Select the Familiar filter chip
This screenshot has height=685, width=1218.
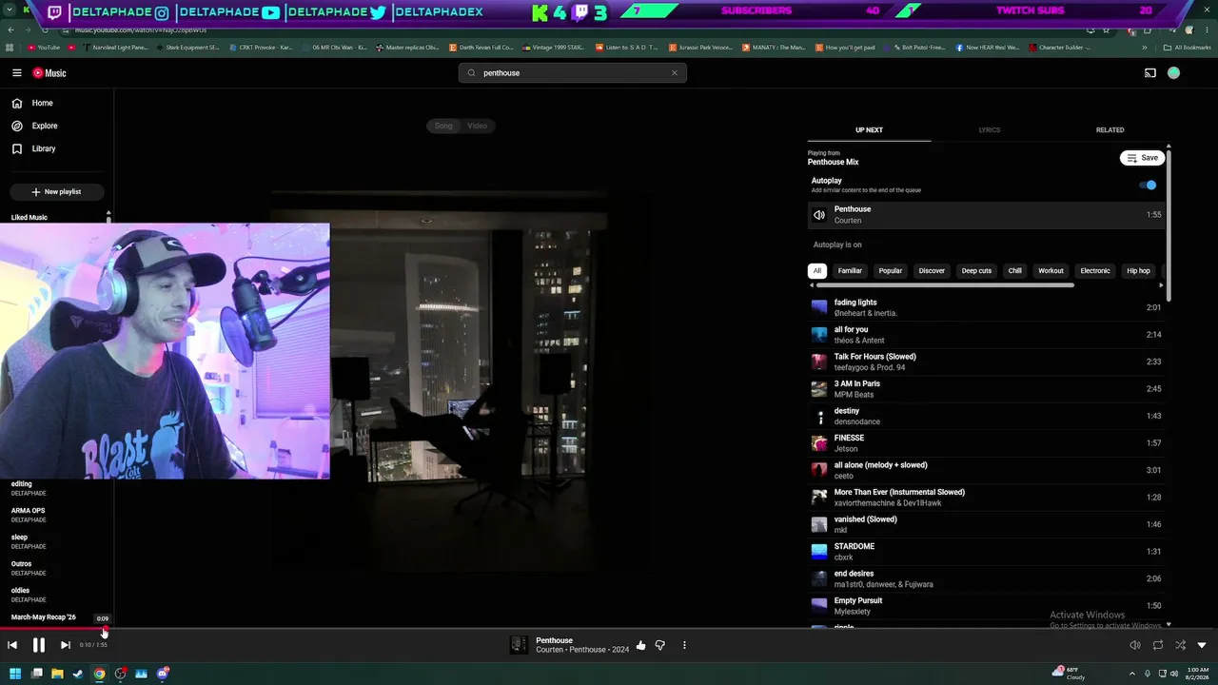pos(850,271)
